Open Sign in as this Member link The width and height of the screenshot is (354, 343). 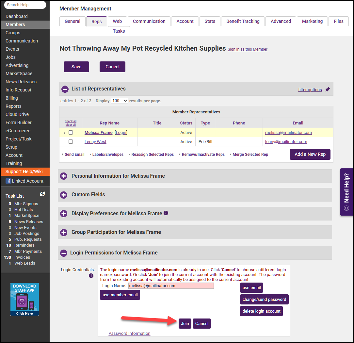[x=248, y=49]
